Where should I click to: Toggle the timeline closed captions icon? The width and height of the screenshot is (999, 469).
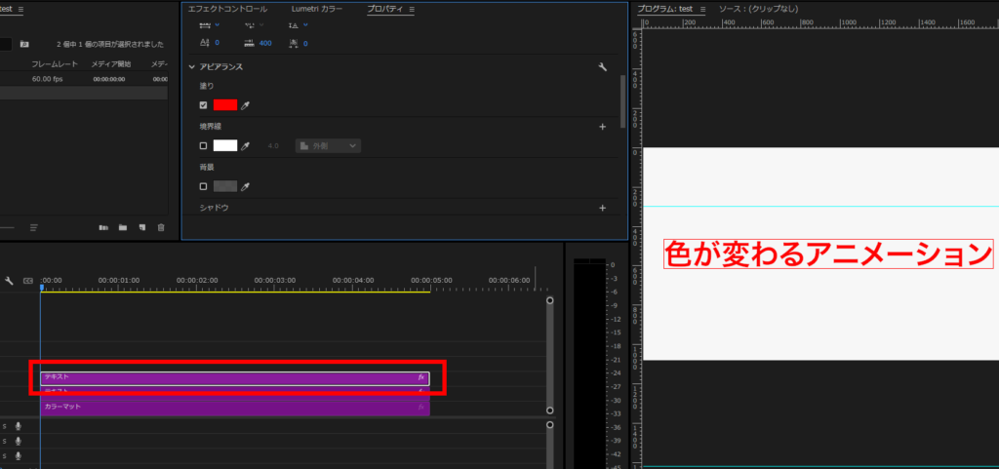tap(27, 281)
